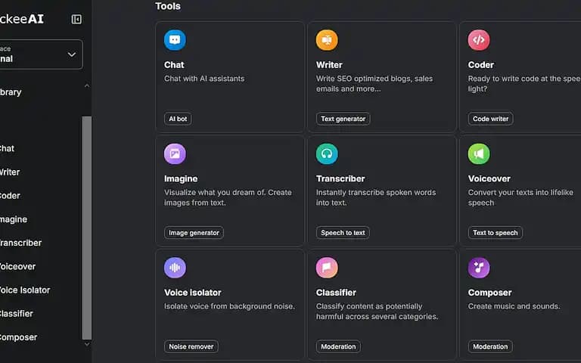
Task: Click the pink Classifier flag icon
Action: [x=327, y=268]
